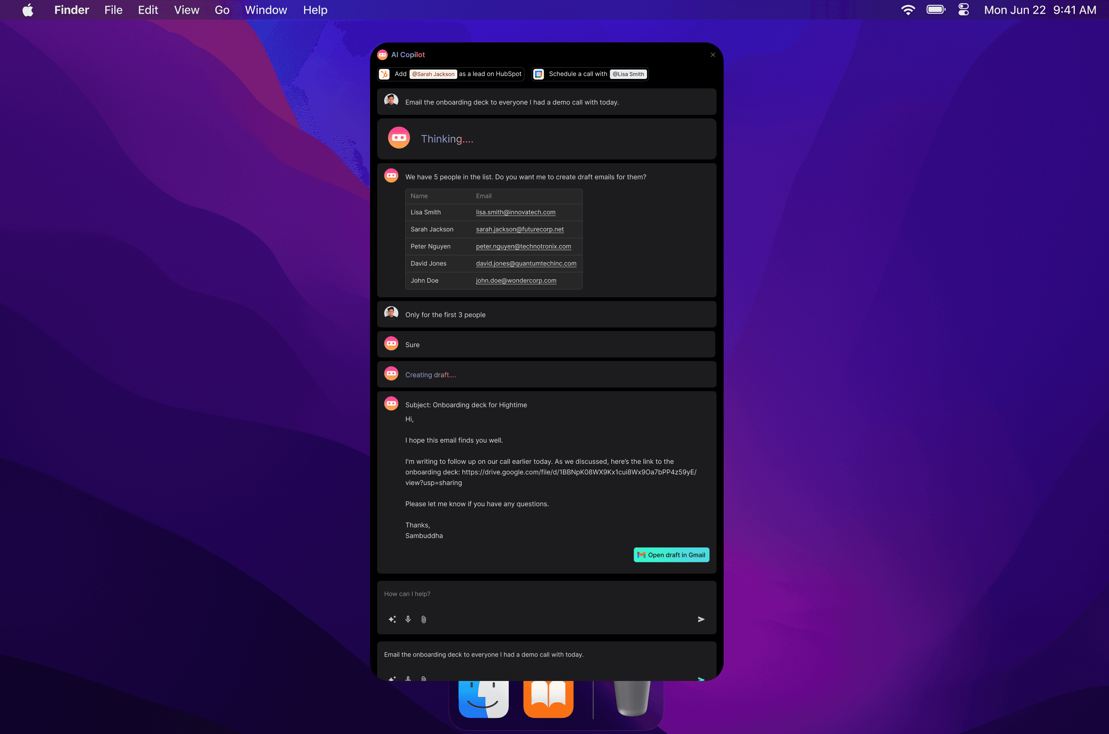Screen dimensions: 1109x734
Task: Open the lisa.smith@innovatech.com email link
Action: (515, 212)
